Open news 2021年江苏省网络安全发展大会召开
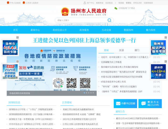This screenshot has height=129, width=168. 79,119
